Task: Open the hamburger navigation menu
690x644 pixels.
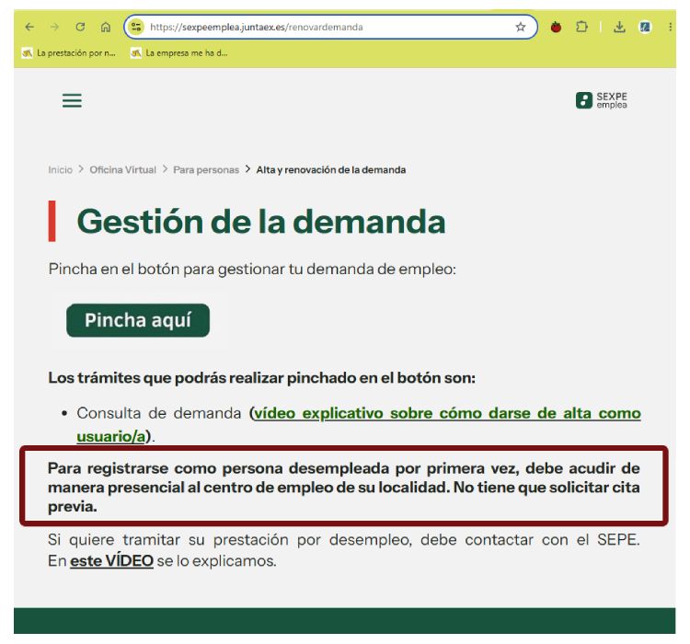Action: (72, 100)
